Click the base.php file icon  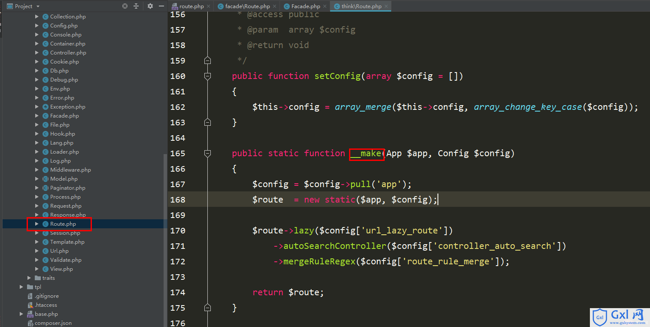tap(30, 314)
